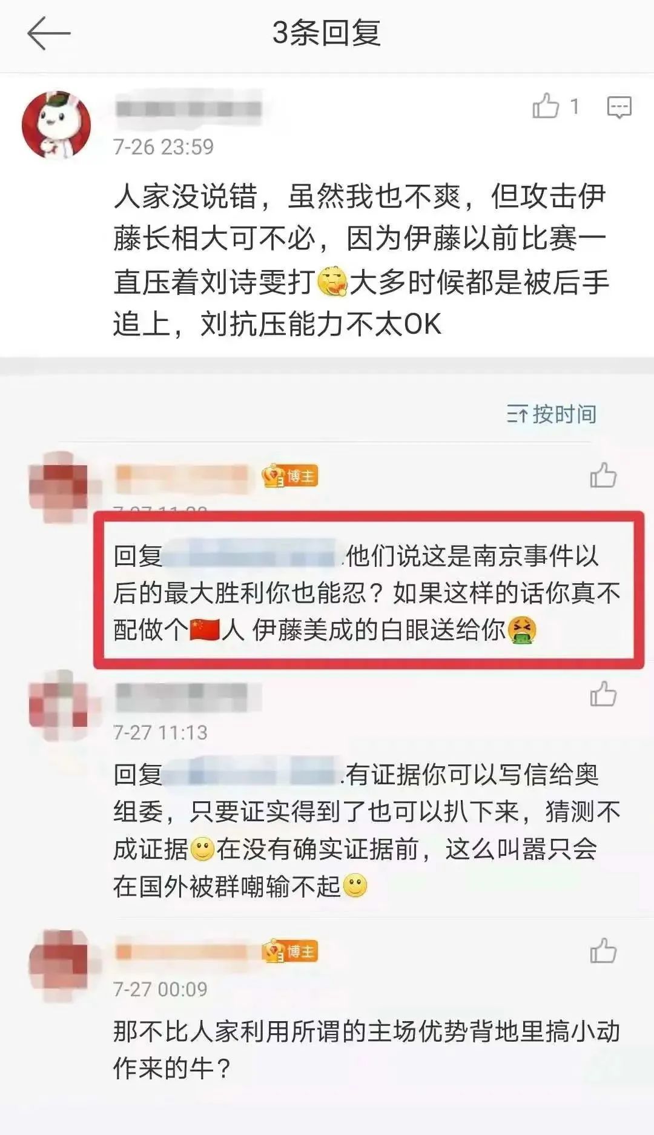Sort replies using 按时间
Screen dimensions: 654x1135
(551, 414)
